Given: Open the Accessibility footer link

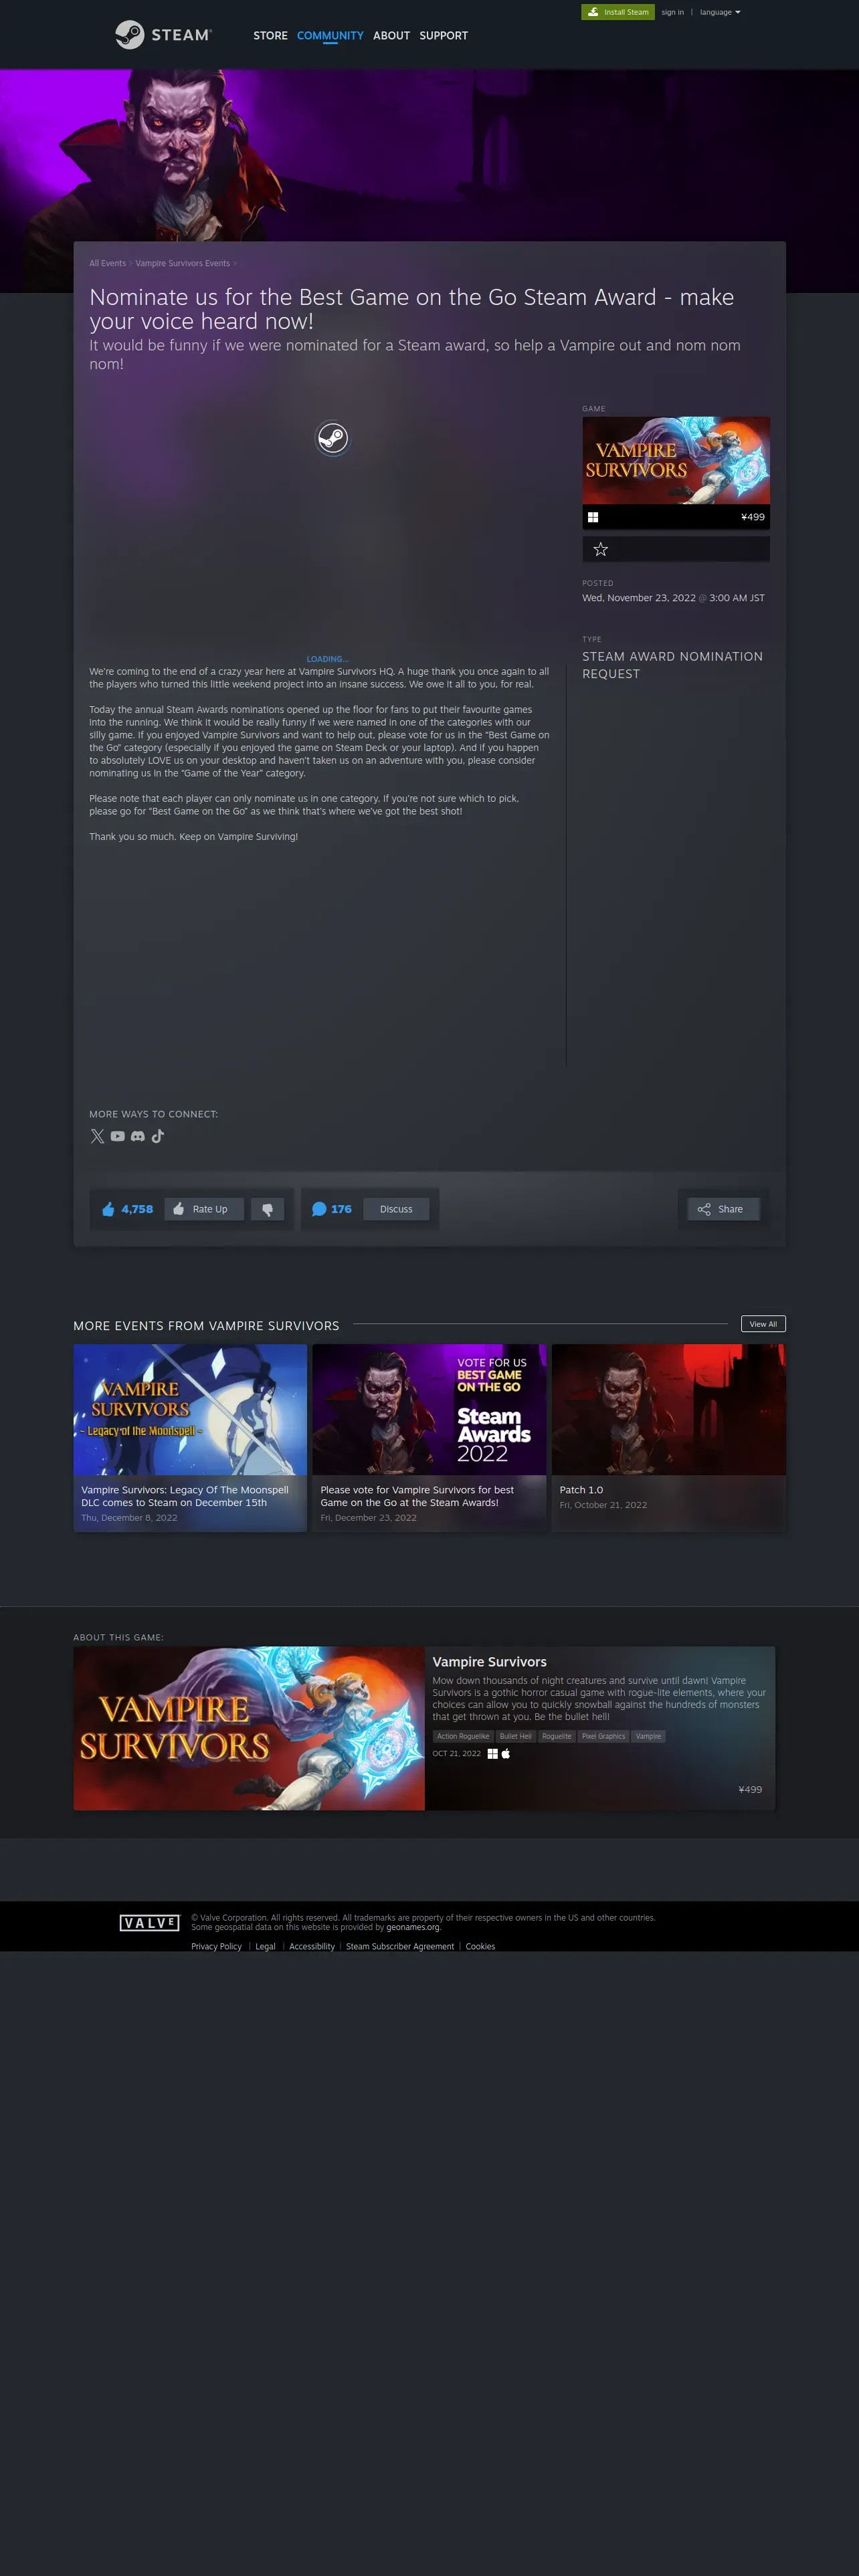Looking at the screenshot, I should point(312,1947).
